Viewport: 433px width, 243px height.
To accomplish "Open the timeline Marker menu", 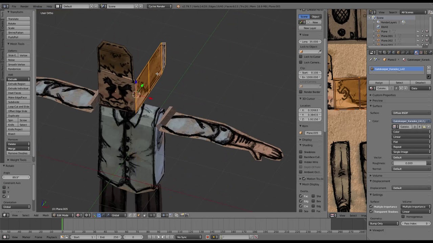I will [26, 237].
